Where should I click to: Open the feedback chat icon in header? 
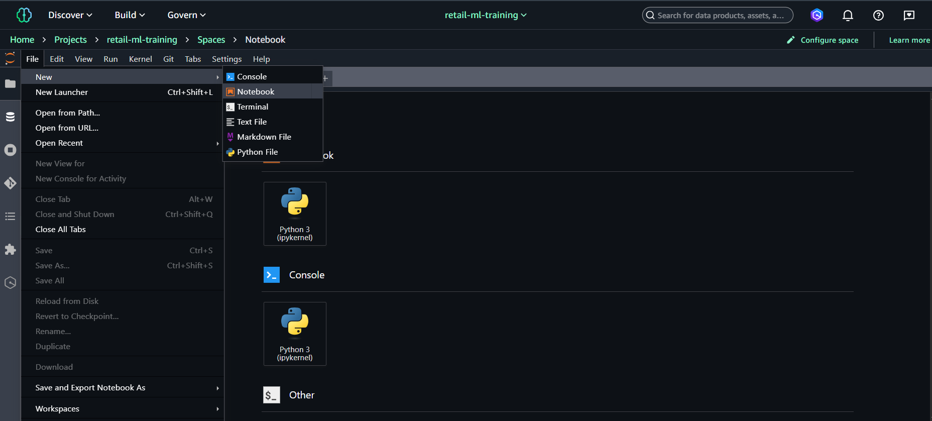pyautogui.click(x=909, y=16)
